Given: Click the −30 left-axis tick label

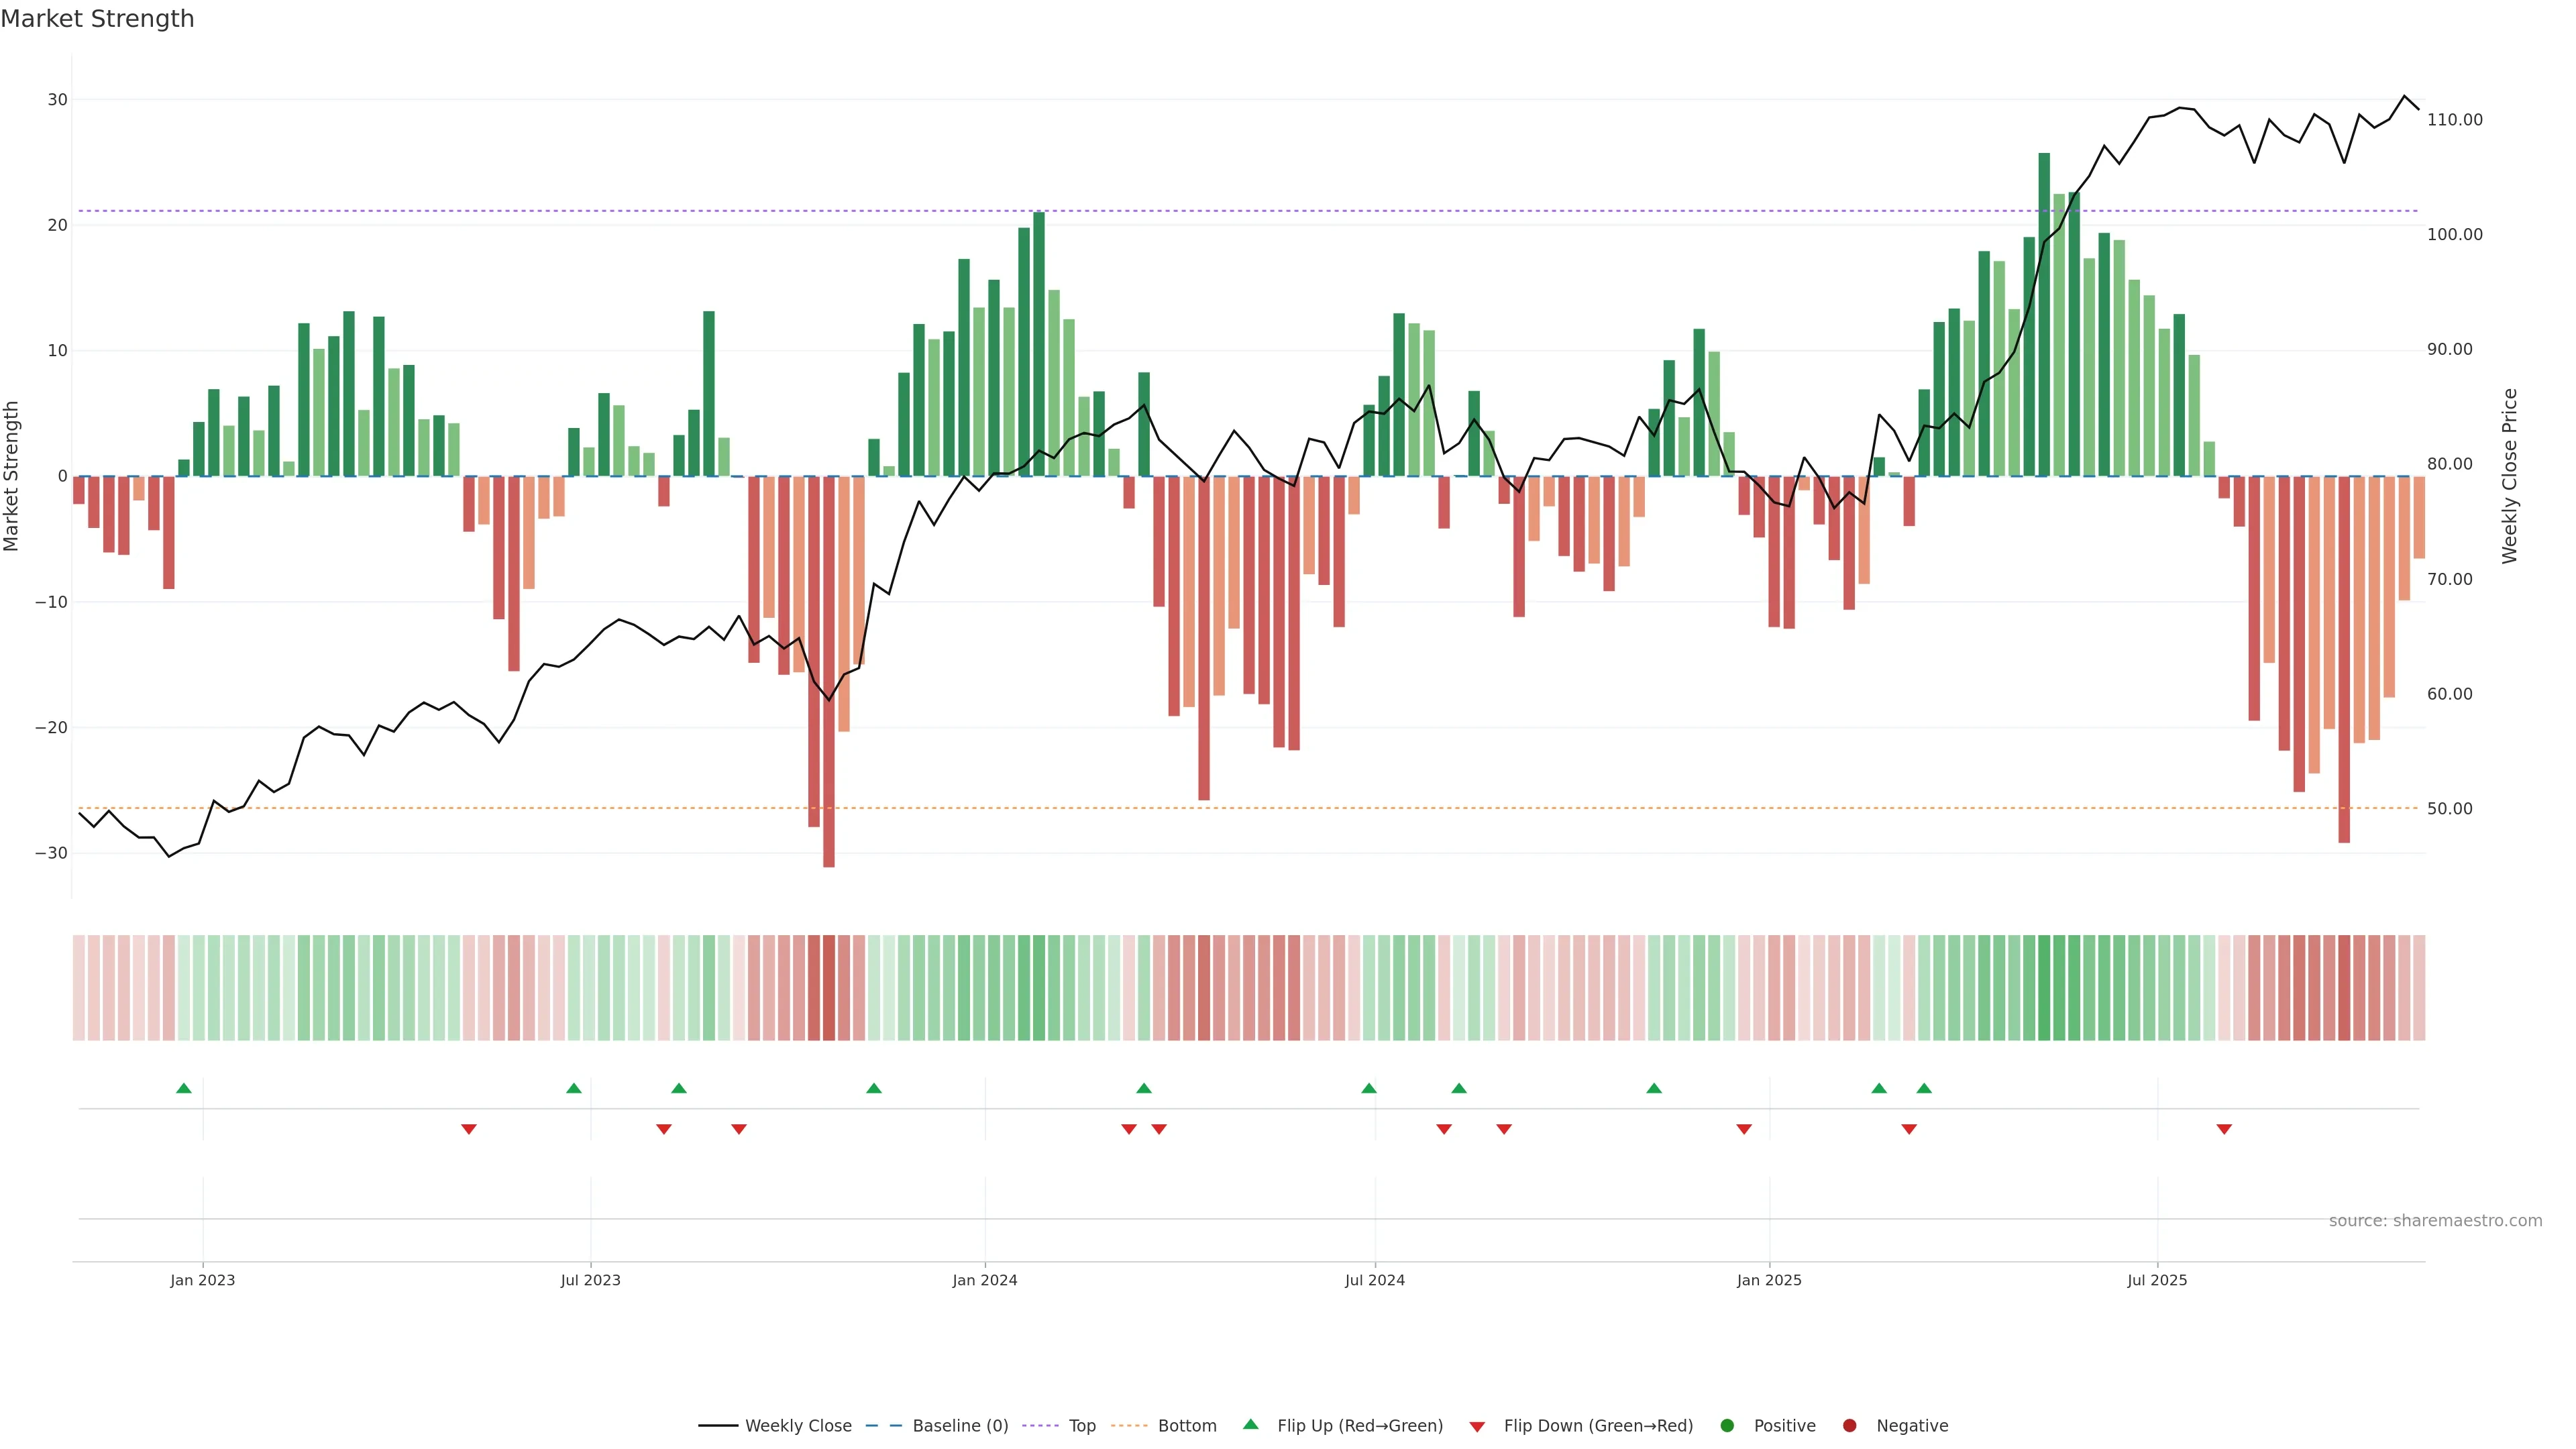Looking at the screenshot, I should coord(52,853).
